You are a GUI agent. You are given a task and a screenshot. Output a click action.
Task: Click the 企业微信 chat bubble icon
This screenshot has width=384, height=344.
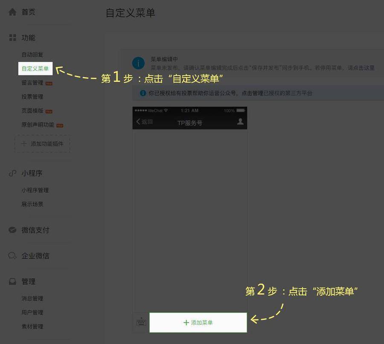click(x=12, y=256)
